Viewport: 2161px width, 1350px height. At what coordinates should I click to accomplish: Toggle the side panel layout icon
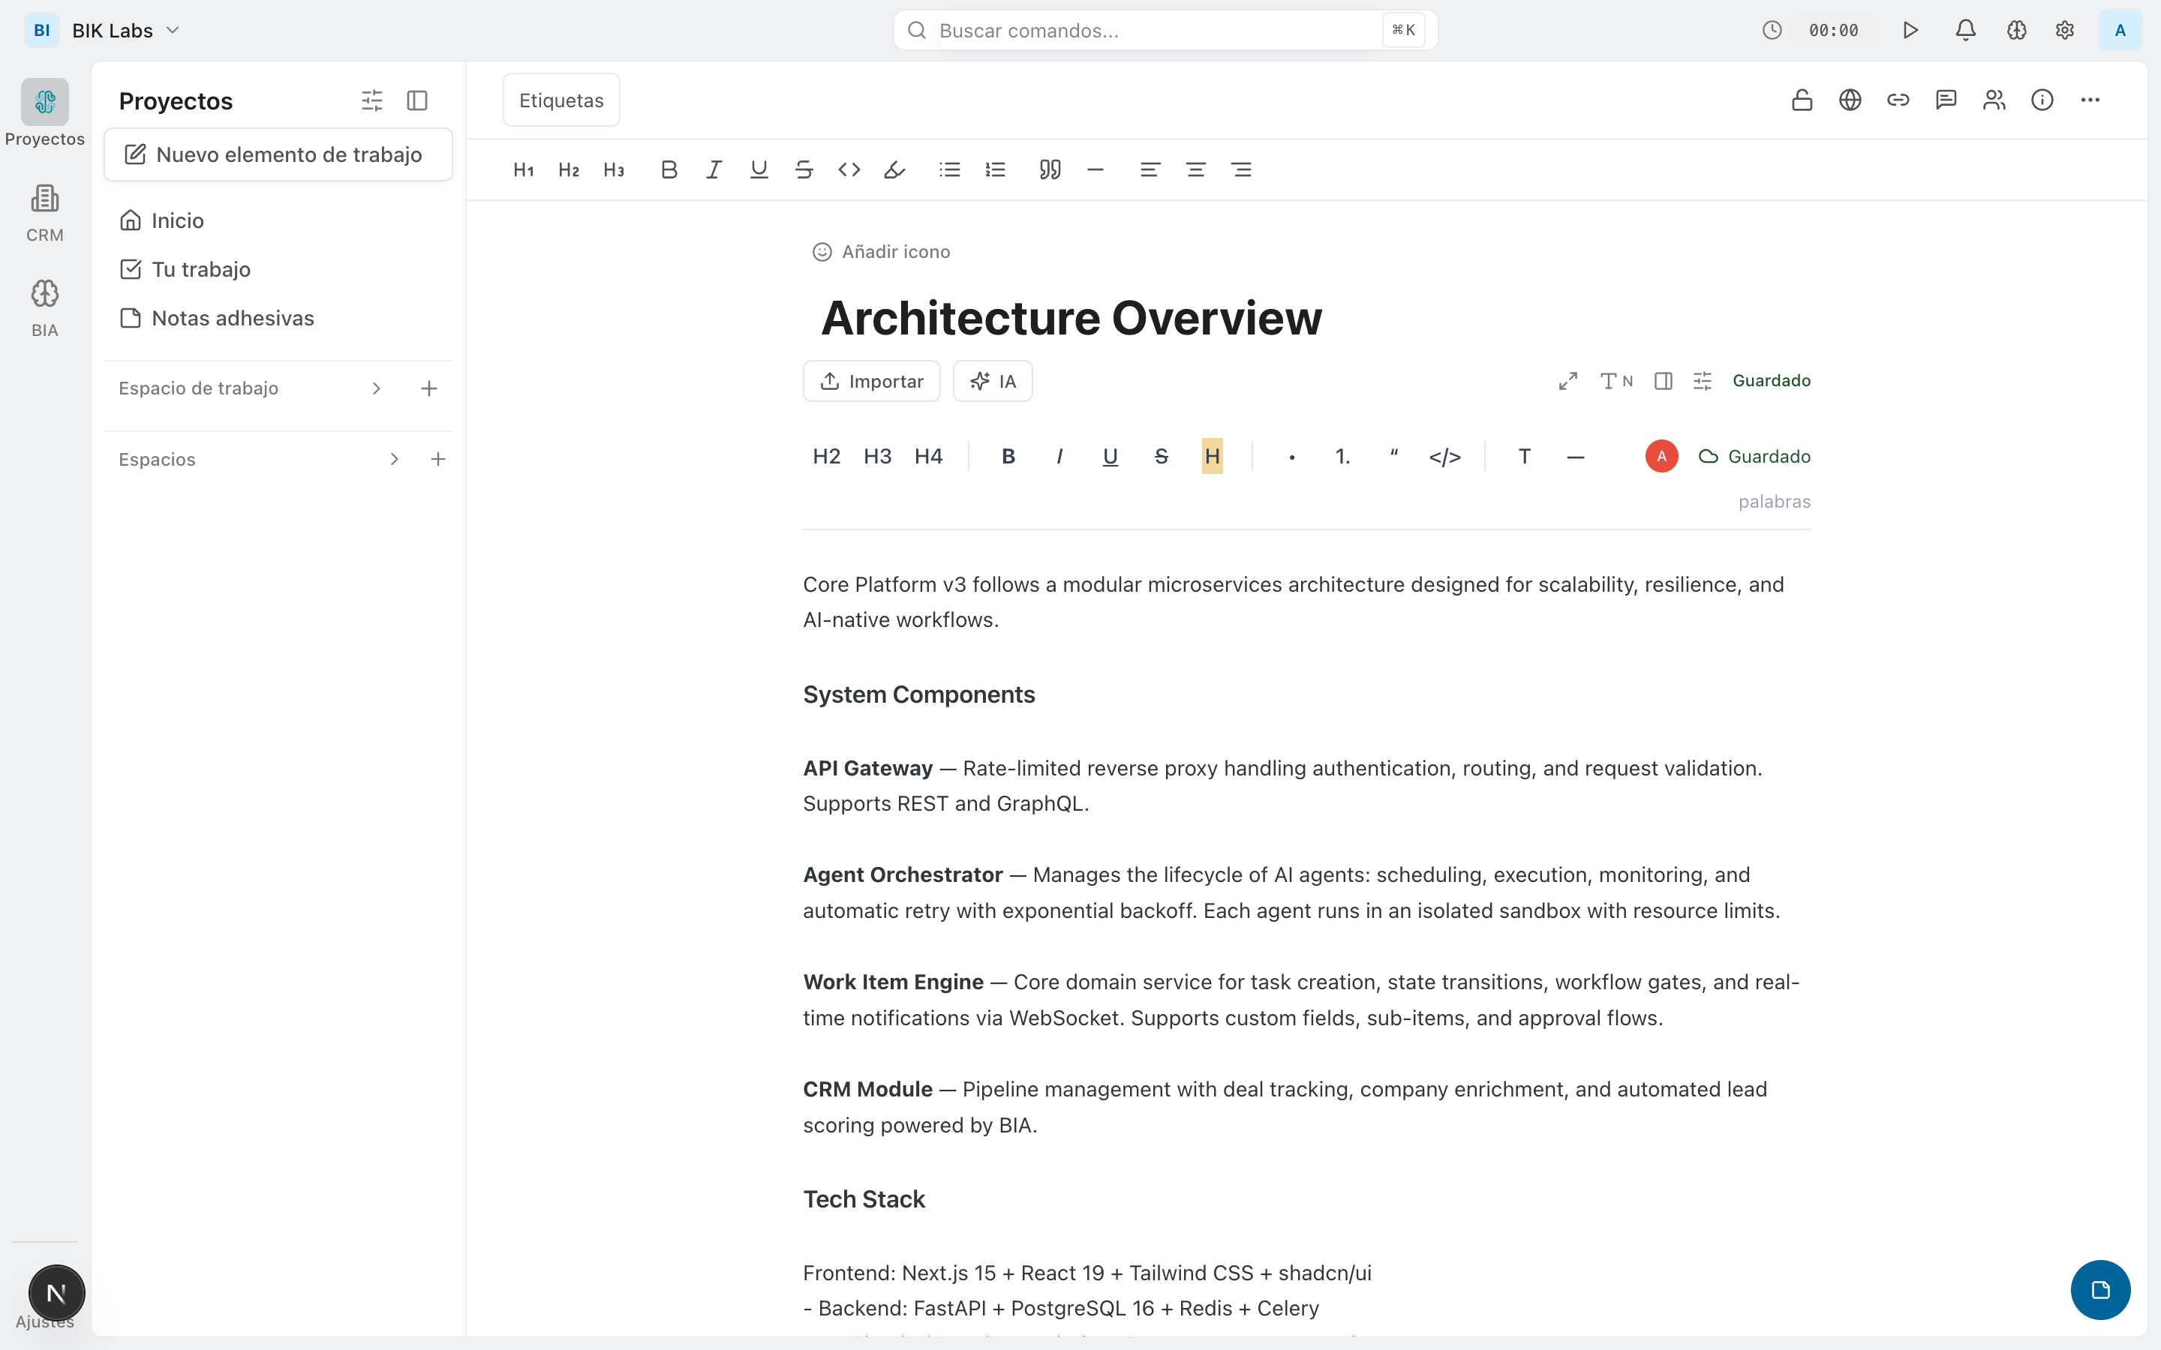1663,381
